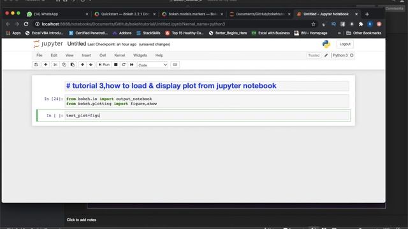Image resolution: width=408 pixels, height=229 pixels.
Task: Move selected cell down with the arrow icon
Action: (x=91, y=65)
